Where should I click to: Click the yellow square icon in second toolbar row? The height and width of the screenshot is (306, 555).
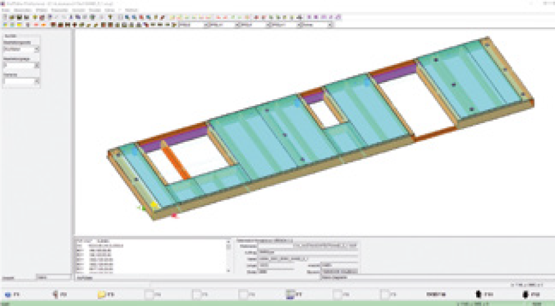pos(19,25)
